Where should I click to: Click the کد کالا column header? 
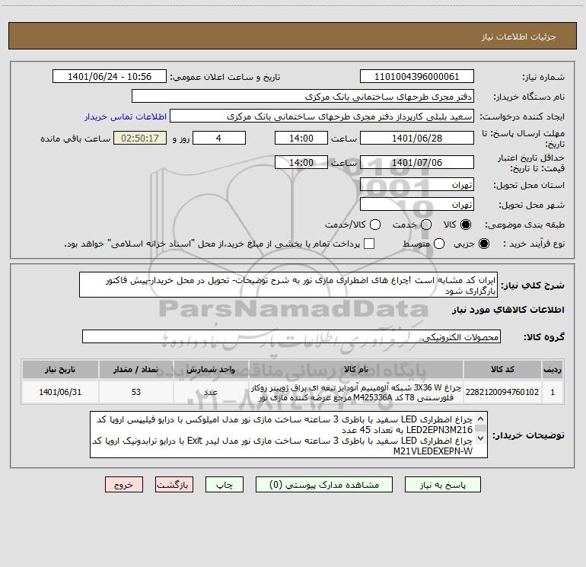click(x=502, y=369)
